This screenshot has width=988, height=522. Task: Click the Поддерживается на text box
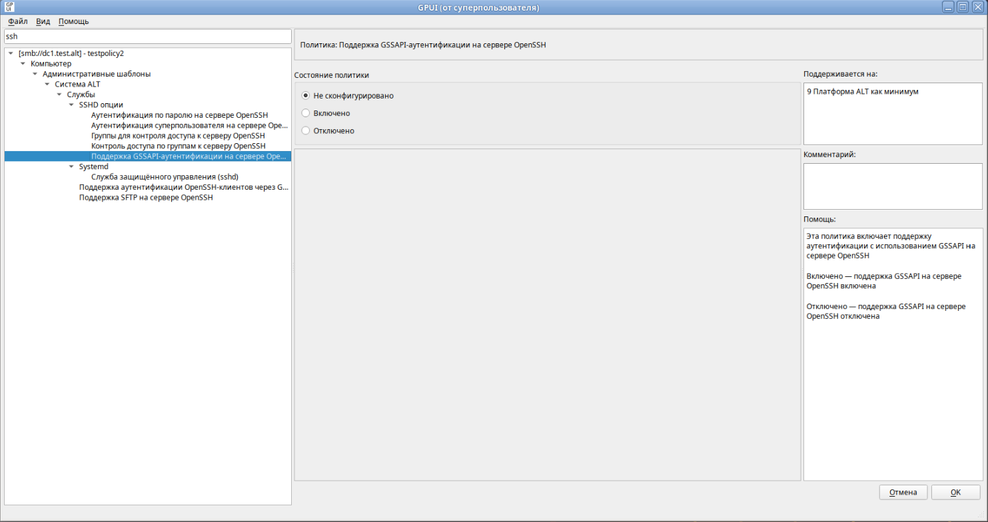(x=893, y=114)
